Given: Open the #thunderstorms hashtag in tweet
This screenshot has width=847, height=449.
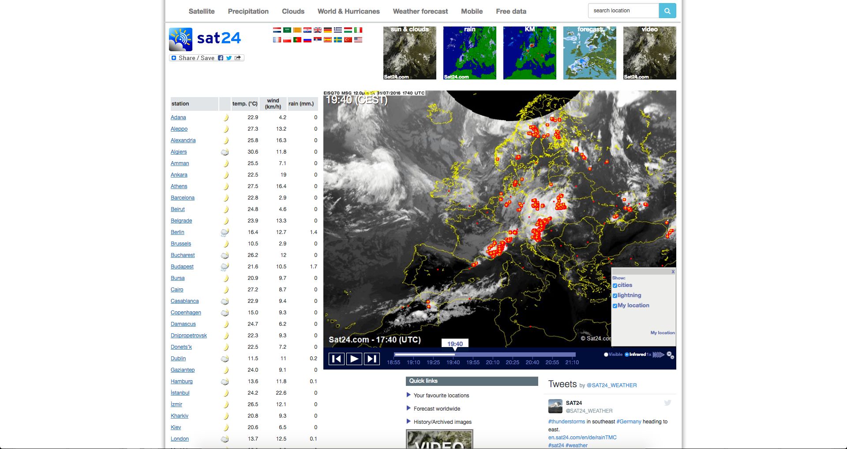Looking at the screenshot, I should point(566,422).
